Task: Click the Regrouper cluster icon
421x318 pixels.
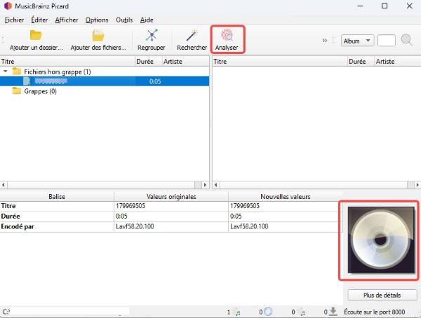Action: click(152, 35)
